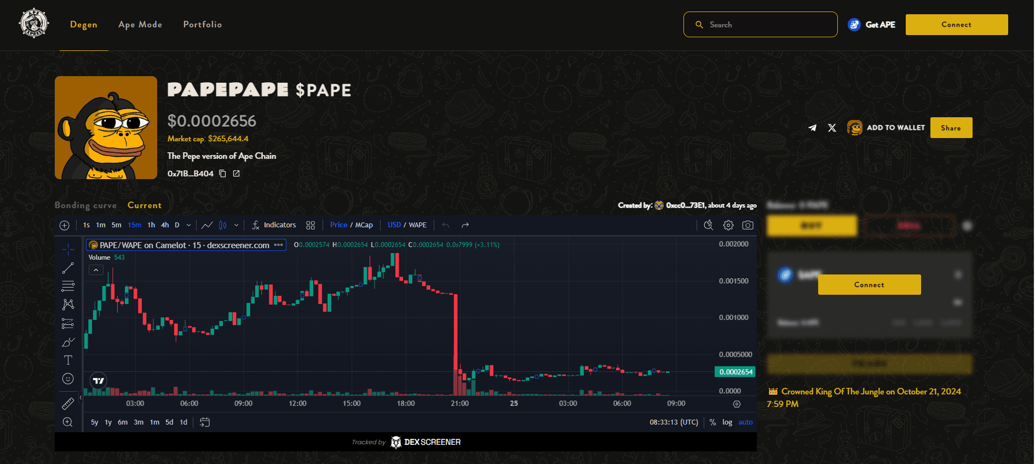This screenshot has height=464, width=1035.
Task: Click the Get APE link
Action: [x=871, y=25]
